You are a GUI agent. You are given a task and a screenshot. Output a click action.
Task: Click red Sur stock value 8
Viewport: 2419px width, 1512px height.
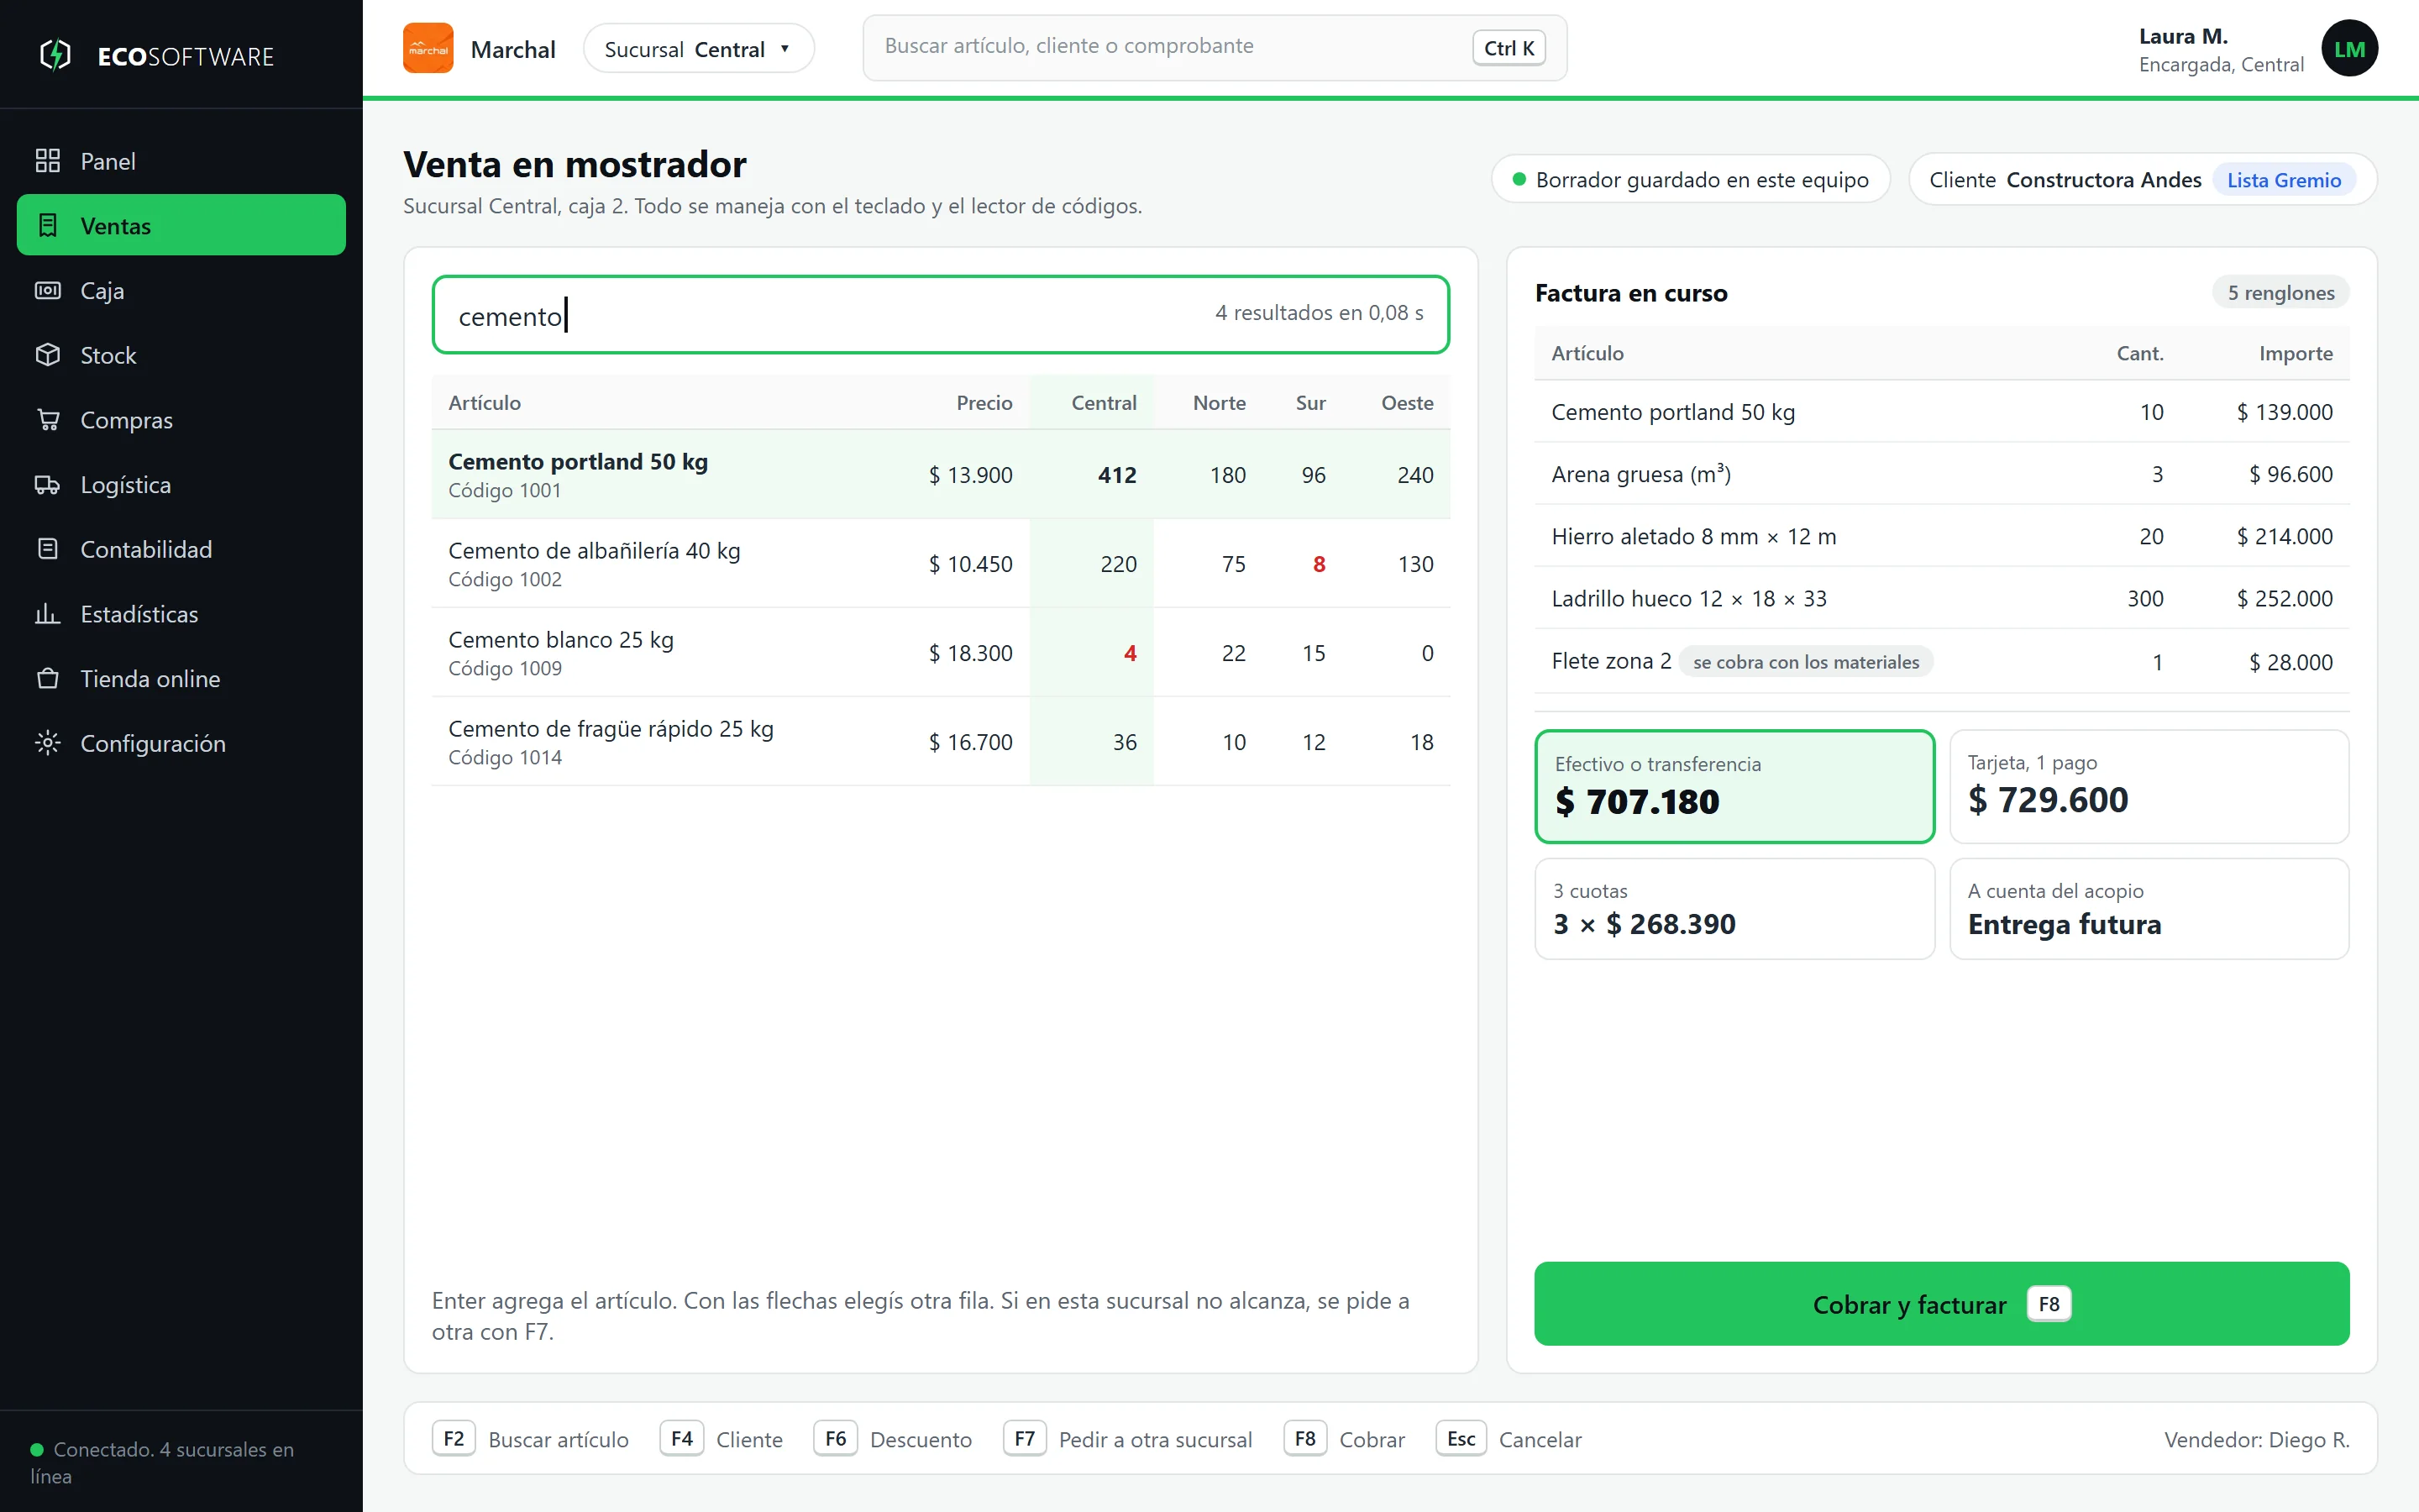(1319, 564)
